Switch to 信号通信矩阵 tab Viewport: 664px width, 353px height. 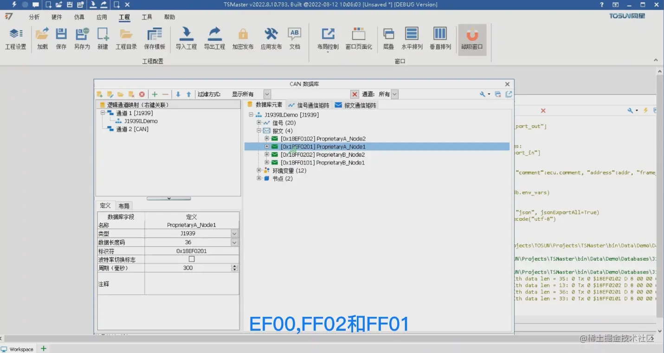point(309,105)
